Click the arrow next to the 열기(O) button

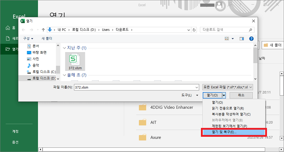(x=224, y=95)
